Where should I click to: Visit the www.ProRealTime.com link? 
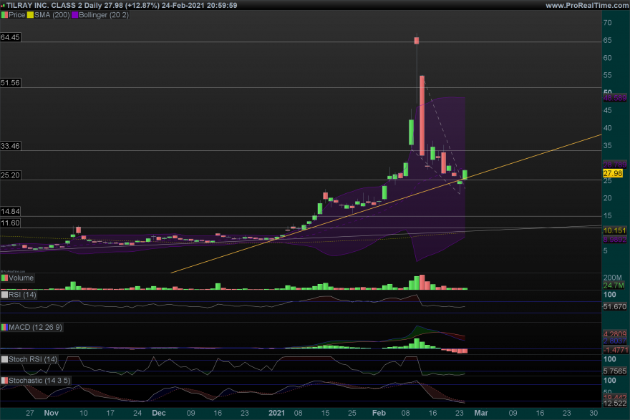click(x=586, y=5)
